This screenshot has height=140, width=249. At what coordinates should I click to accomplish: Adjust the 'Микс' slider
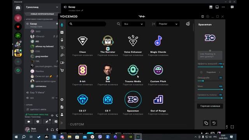click(210, 89)
